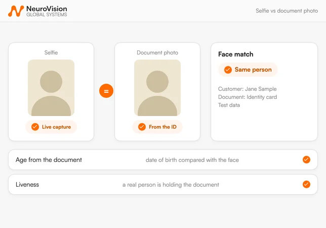Screen dimensions: 326x228
Task: Click the NeuroVision orange N logo
Action: pyautogui.click(x=16, y=11)
